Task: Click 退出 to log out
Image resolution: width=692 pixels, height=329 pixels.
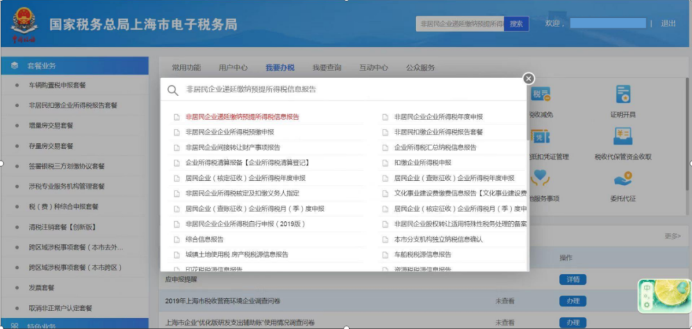Action: point(668,24)
